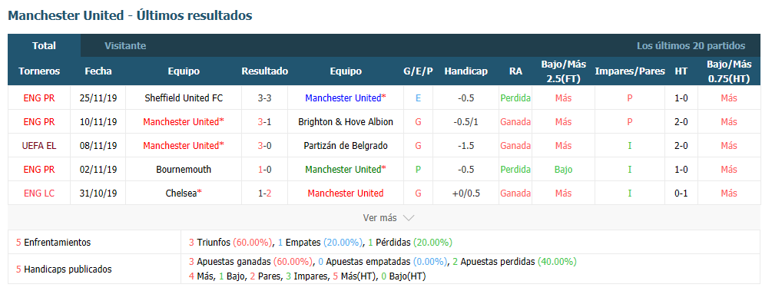Open Chelsea team link

184,193
